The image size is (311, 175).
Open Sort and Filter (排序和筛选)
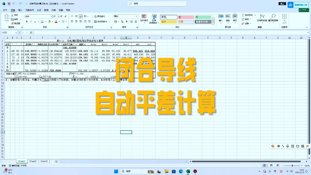262,18
